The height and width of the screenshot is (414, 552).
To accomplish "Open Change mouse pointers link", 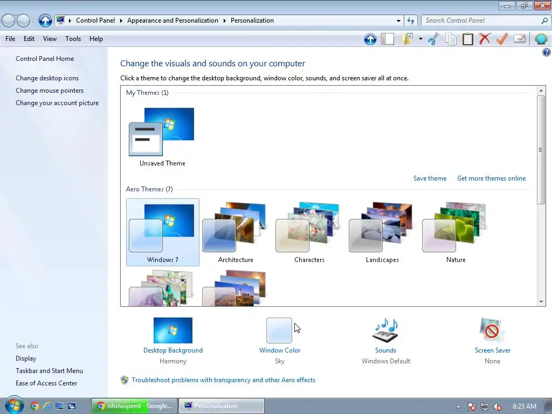I will point(50,91).
